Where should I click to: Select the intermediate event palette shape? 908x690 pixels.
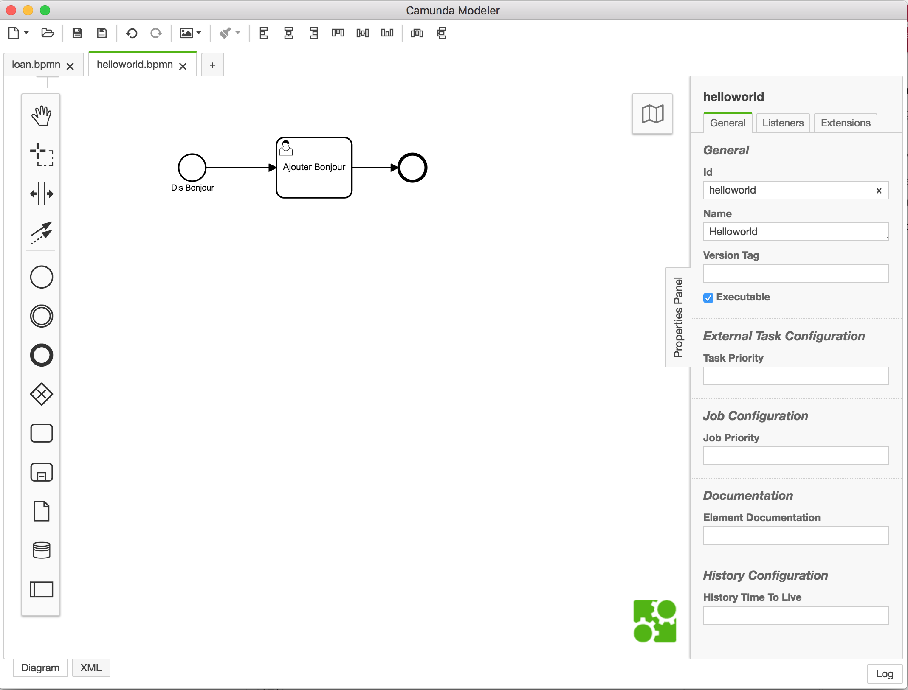41,316
